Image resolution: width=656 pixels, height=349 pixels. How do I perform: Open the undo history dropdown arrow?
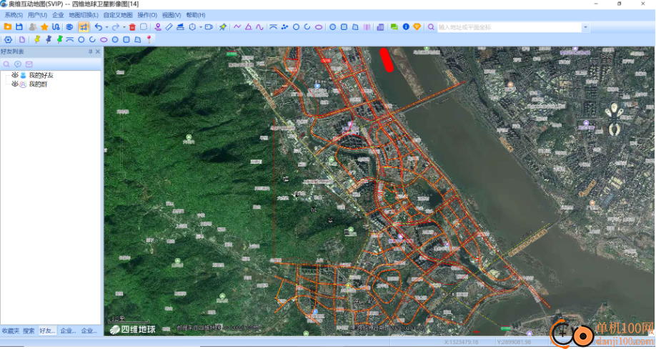(x=106, y=27)
